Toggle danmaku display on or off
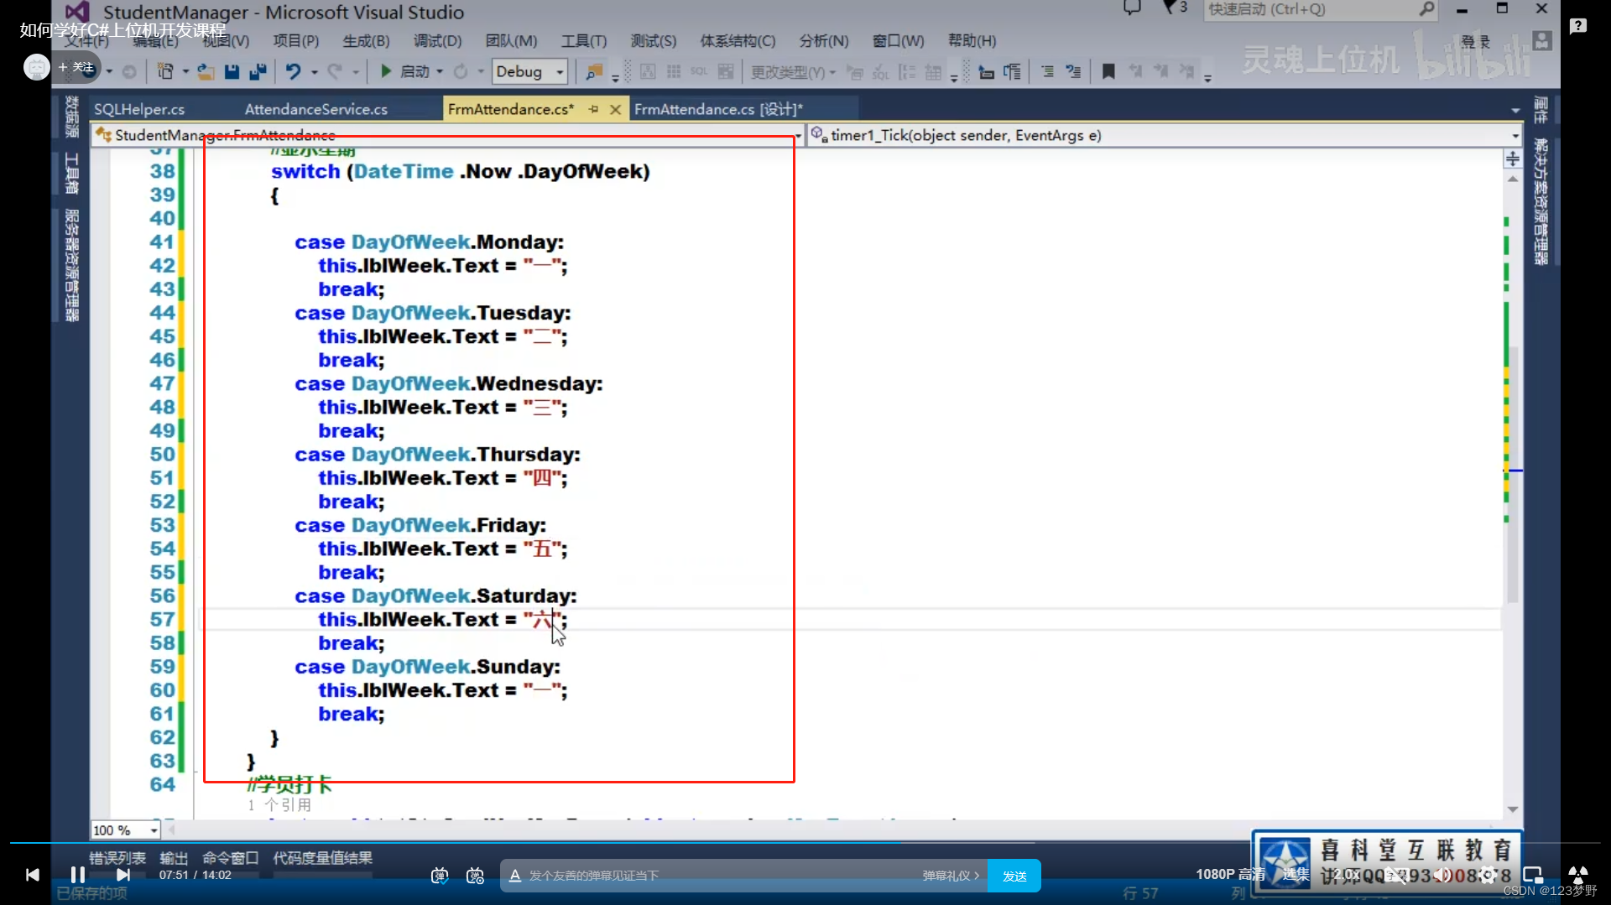Viewport: 1611px width, 905px height. pos(440,876)
